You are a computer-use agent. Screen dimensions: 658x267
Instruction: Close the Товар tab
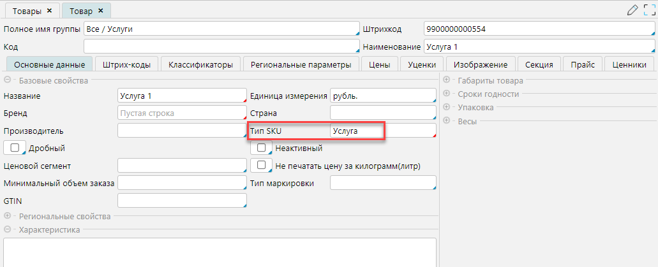101,11
